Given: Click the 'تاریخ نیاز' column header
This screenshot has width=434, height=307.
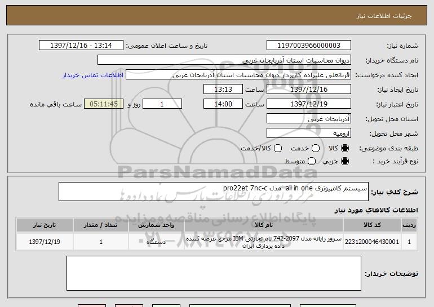Looking at the screenshot, I should (x=45, y=225).
